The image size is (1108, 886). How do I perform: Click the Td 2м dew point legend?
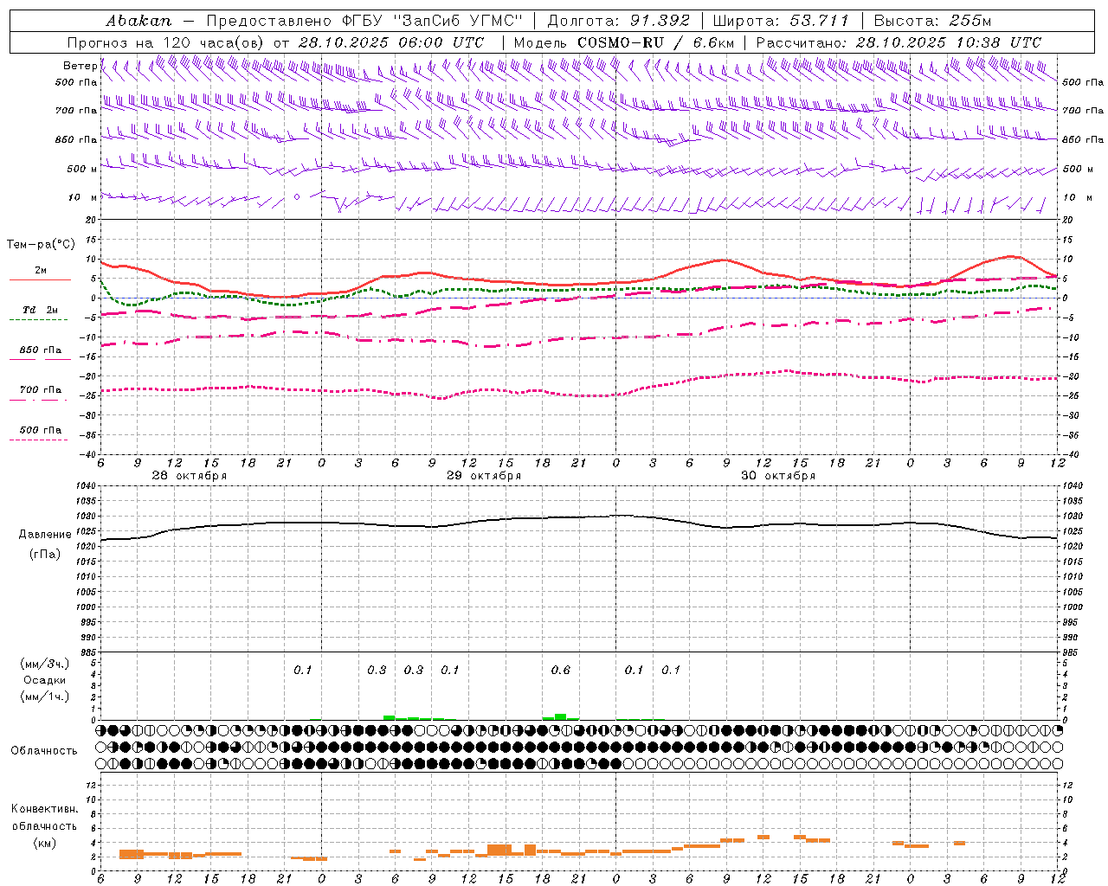(40, 310)
